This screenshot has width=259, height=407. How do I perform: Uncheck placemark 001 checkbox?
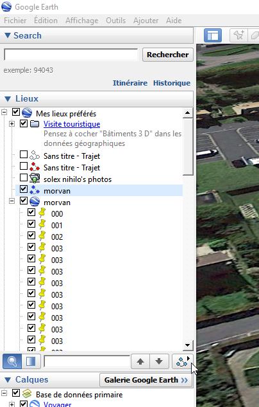[x=31, y=224]
